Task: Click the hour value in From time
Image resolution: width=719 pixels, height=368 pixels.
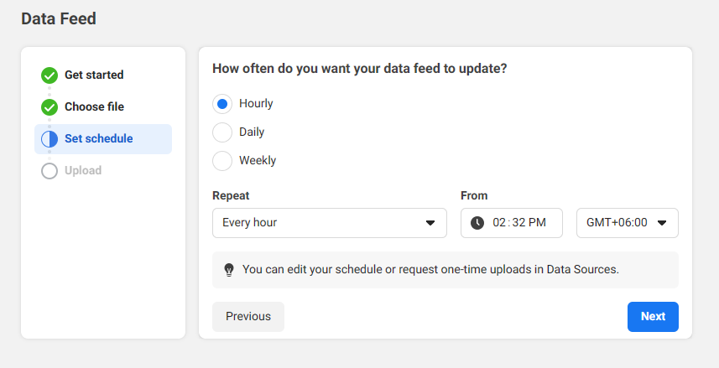Action: click(500, 223)
